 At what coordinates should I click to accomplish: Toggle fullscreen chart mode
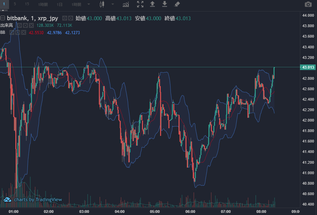[140, 5]
